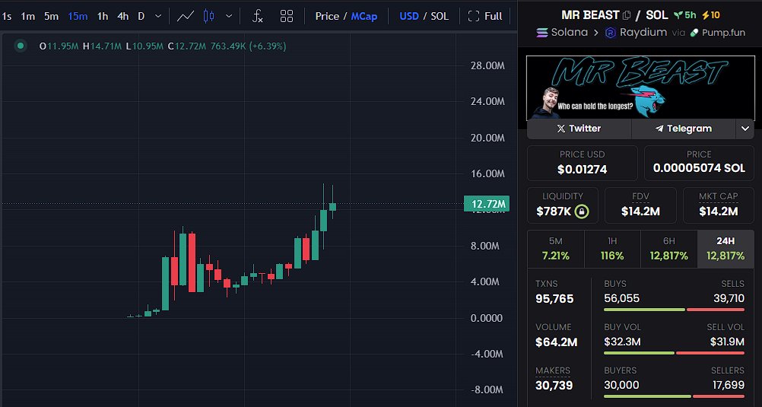Set chart currency to USD
The width and height of the screenshot is (762, 407).
(409, 16)
